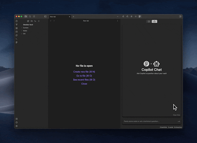Open tags tab in right sidebar
This screenshot has width=197, height=143.
point(132,17)
